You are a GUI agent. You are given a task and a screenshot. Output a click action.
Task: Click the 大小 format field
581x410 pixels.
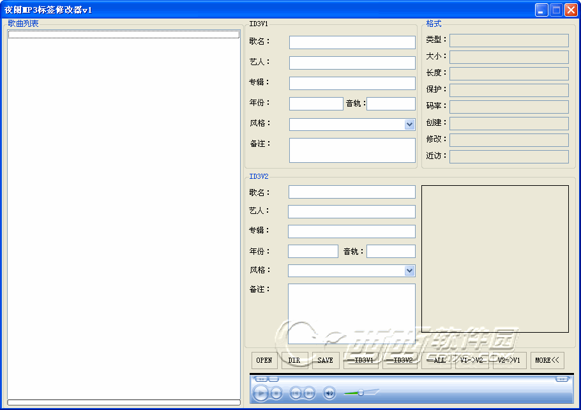[509, 57]
